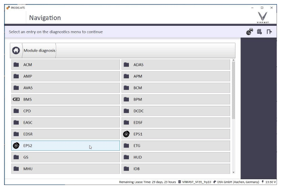The height and width of the screenshot is (189, 281).
Task: Open the EPS2 steering module
Action: pyautogui.click(x=65, y=145)
